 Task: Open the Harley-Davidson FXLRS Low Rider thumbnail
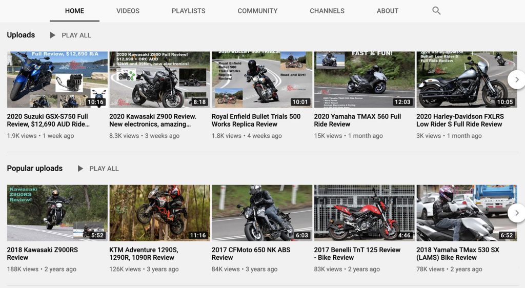[467, 79]
